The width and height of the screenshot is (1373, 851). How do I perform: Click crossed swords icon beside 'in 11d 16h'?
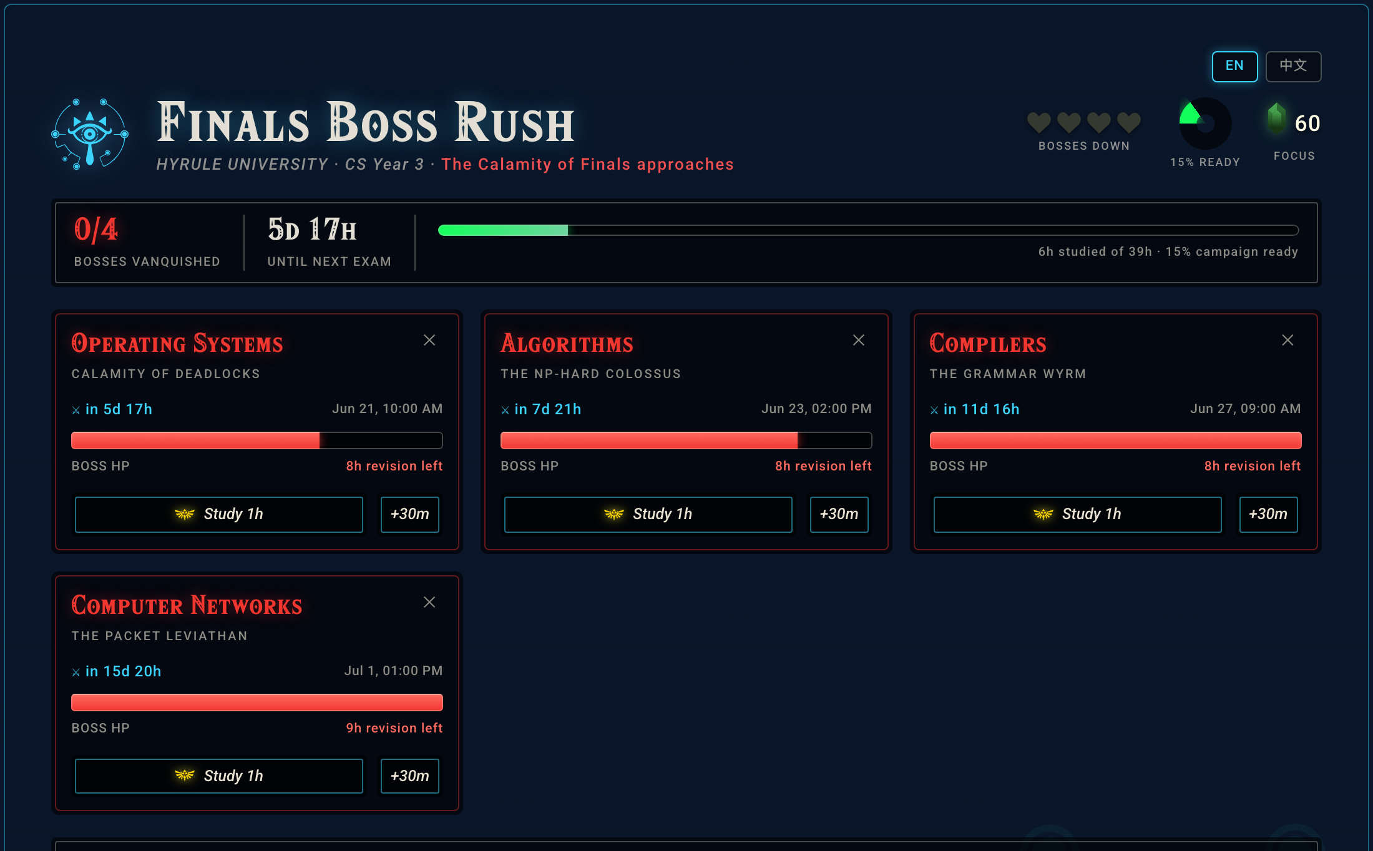pos(934,410)
